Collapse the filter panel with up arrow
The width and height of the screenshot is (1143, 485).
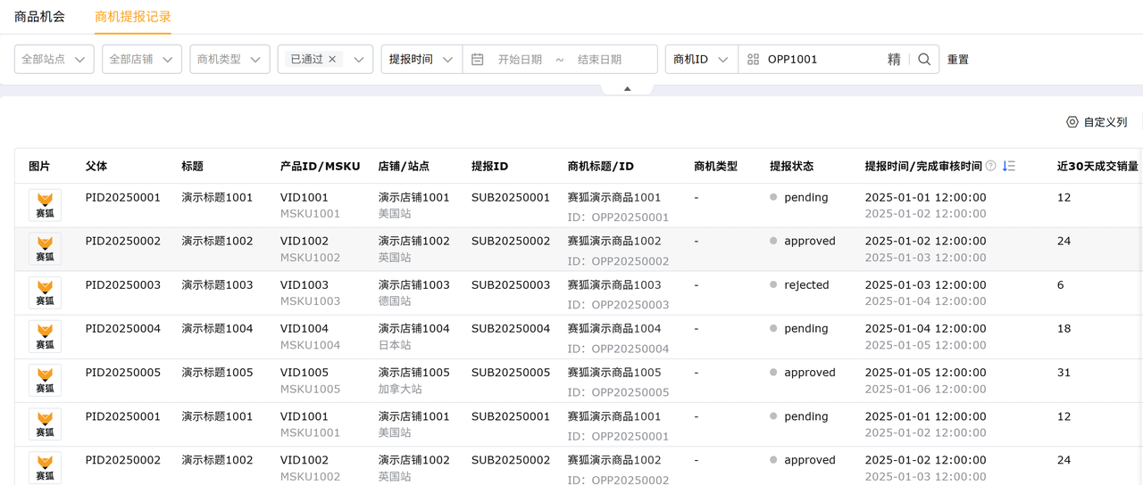[627, 88]
